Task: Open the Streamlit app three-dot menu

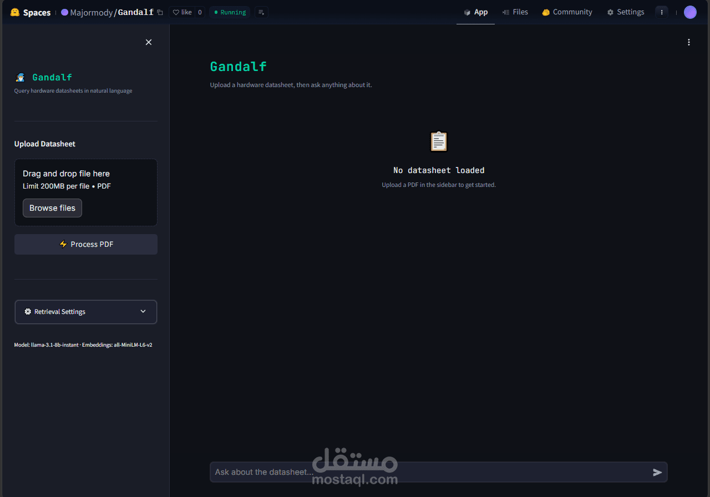Action: [x=689, y=42]
